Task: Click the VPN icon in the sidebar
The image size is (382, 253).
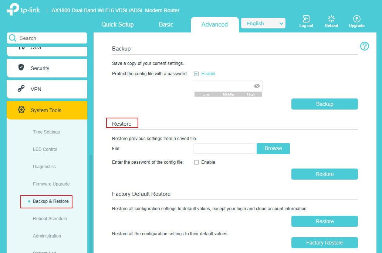Action: [x=21, y=89]
